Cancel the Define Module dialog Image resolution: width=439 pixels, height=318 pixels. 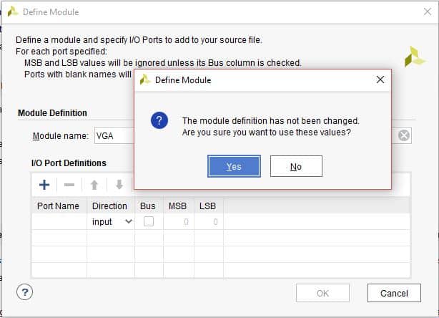(394, 293)
